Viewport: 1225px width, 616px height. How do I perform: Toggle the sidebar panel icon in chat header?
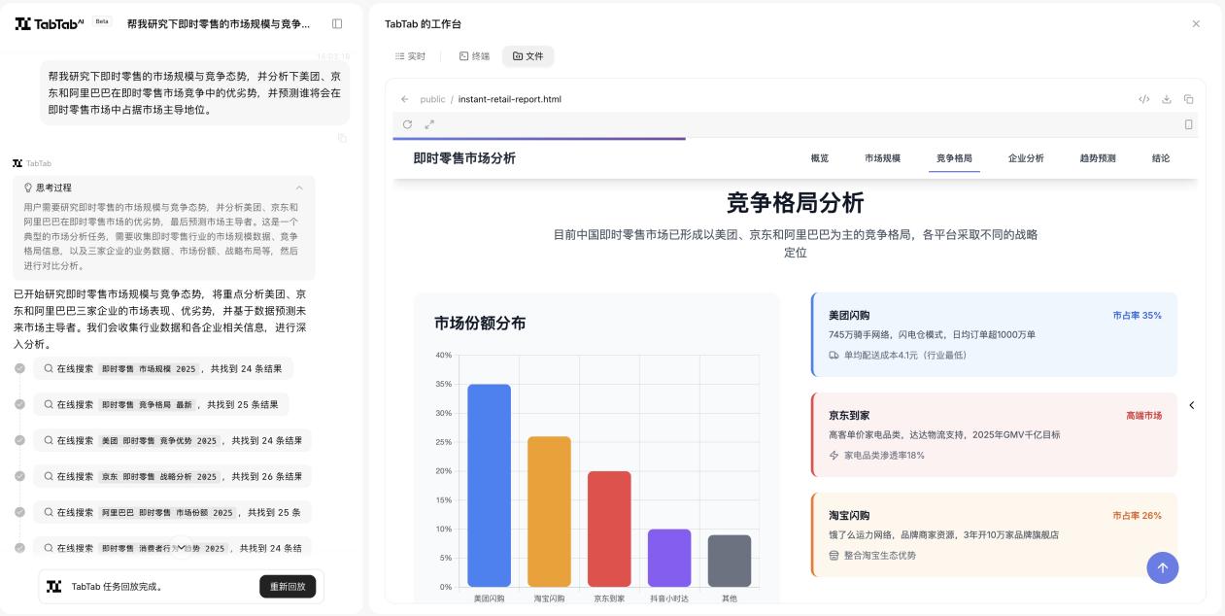337,23
